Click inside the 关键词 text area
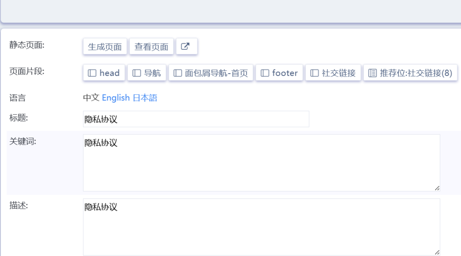The width and height of the screenshot is (461, 256). pyautogui.click(x=261, y=163)
